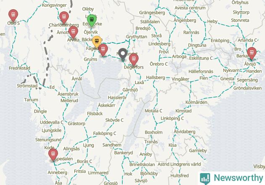
Task: Open the red train marker at Arvika
Action: coord(73,32)
